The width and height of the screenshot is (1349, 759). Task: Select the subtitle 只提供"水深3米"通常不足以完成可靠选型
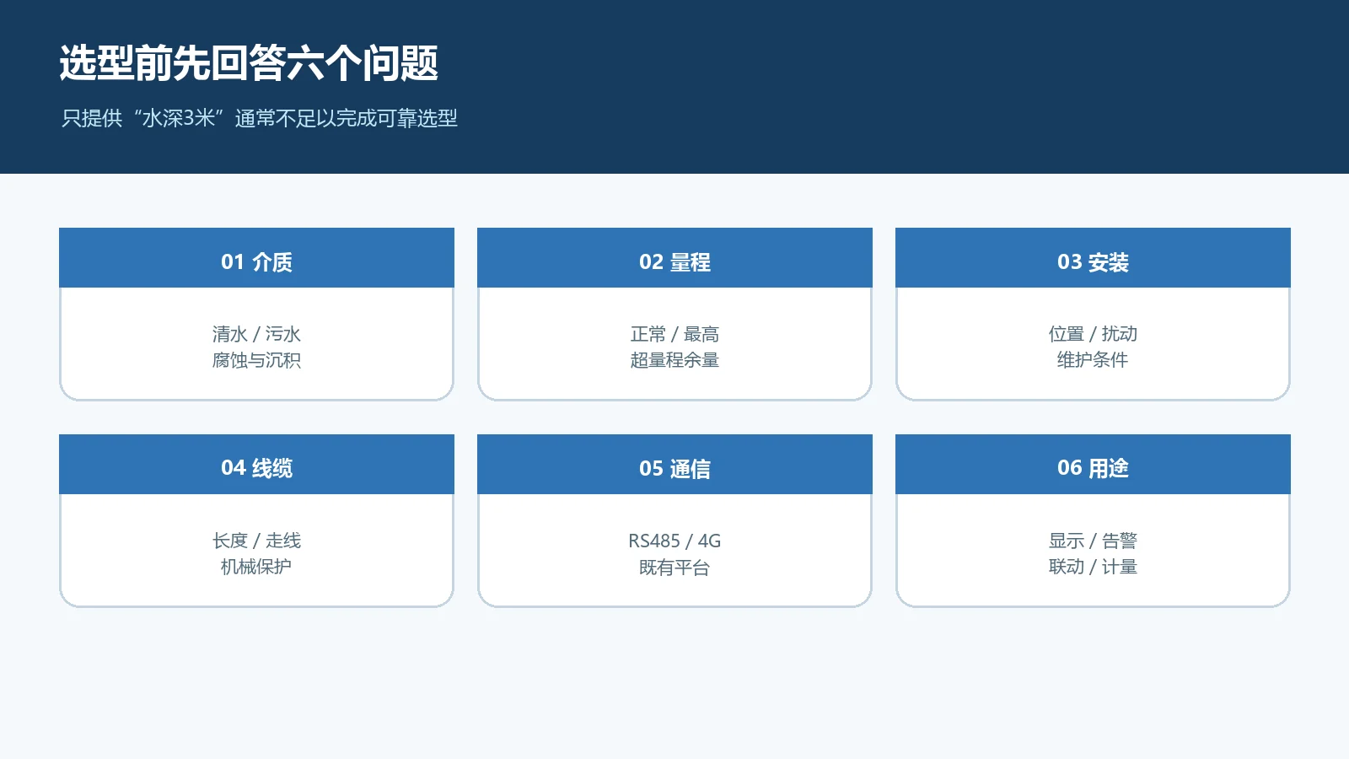click(x=260, y=118)
